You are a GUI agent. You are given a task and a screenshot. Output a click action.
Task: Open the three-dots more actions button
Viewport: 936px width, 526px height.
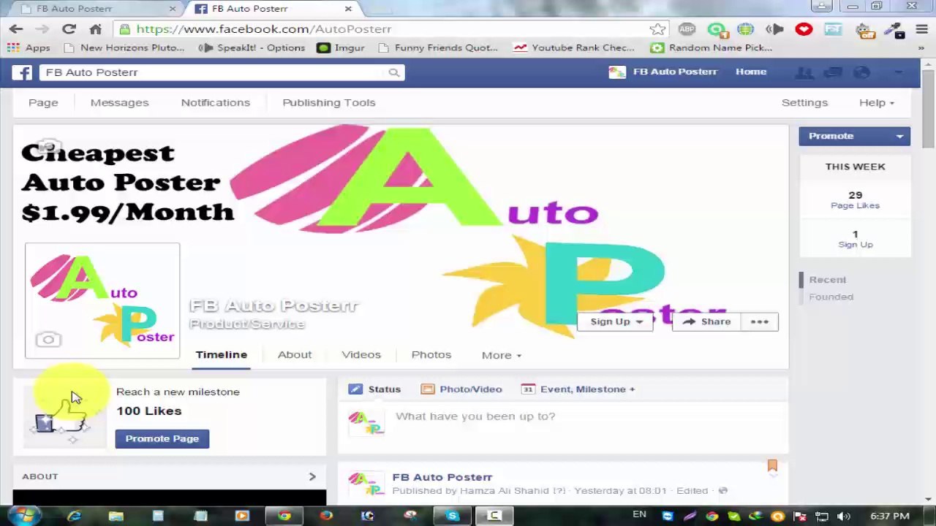(759, 321)
